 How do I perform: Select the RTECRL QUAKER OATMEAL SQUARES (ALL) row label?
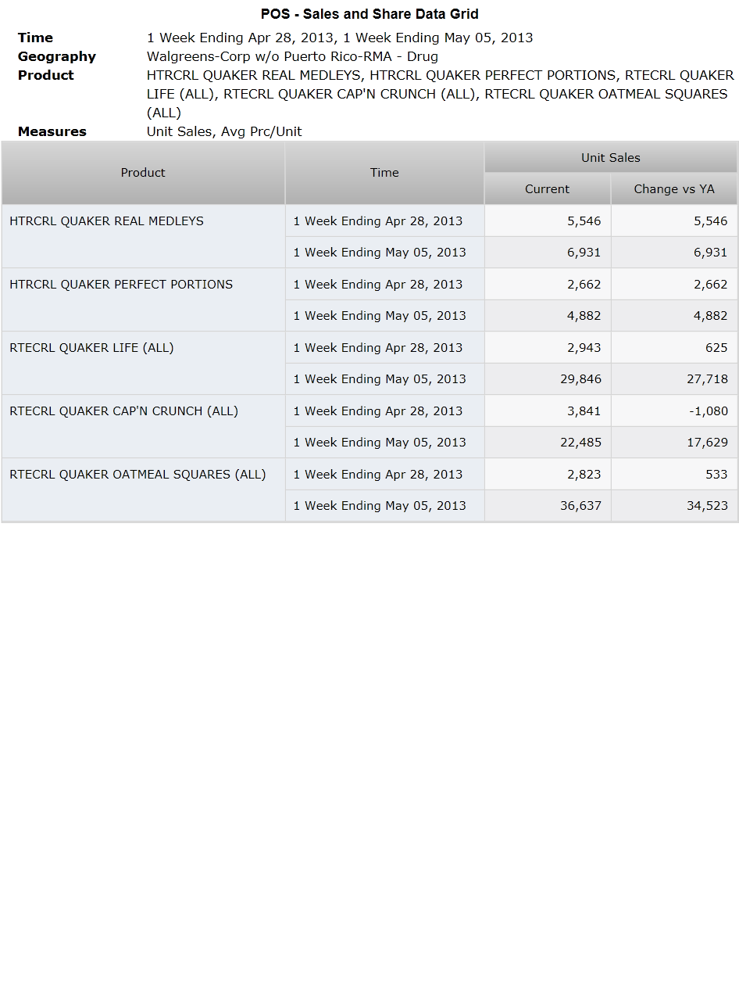click(x=143, y=489)
